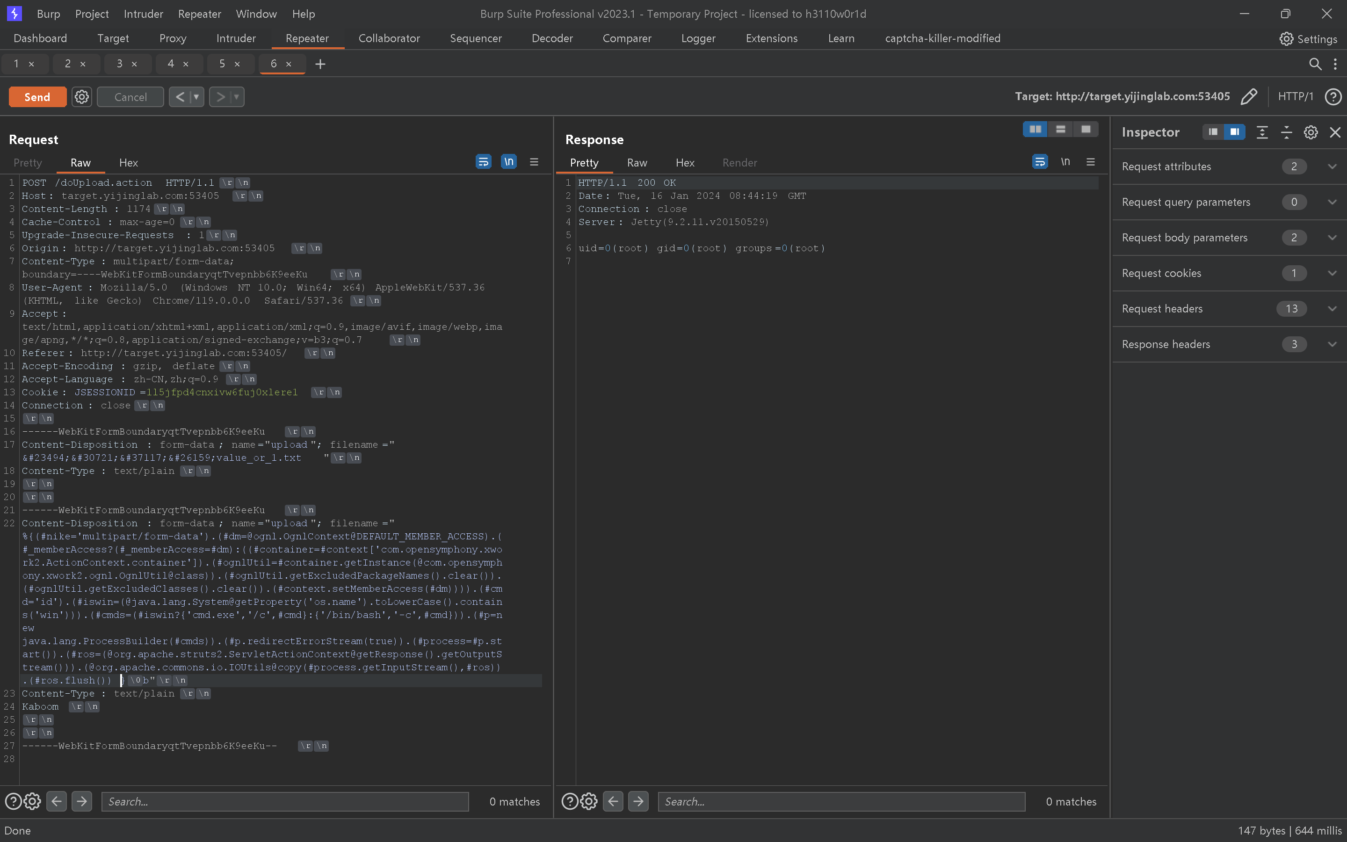This screenshot has width=1347, height=842.
Task: Open response search help icon
Action: pos(569,801)
